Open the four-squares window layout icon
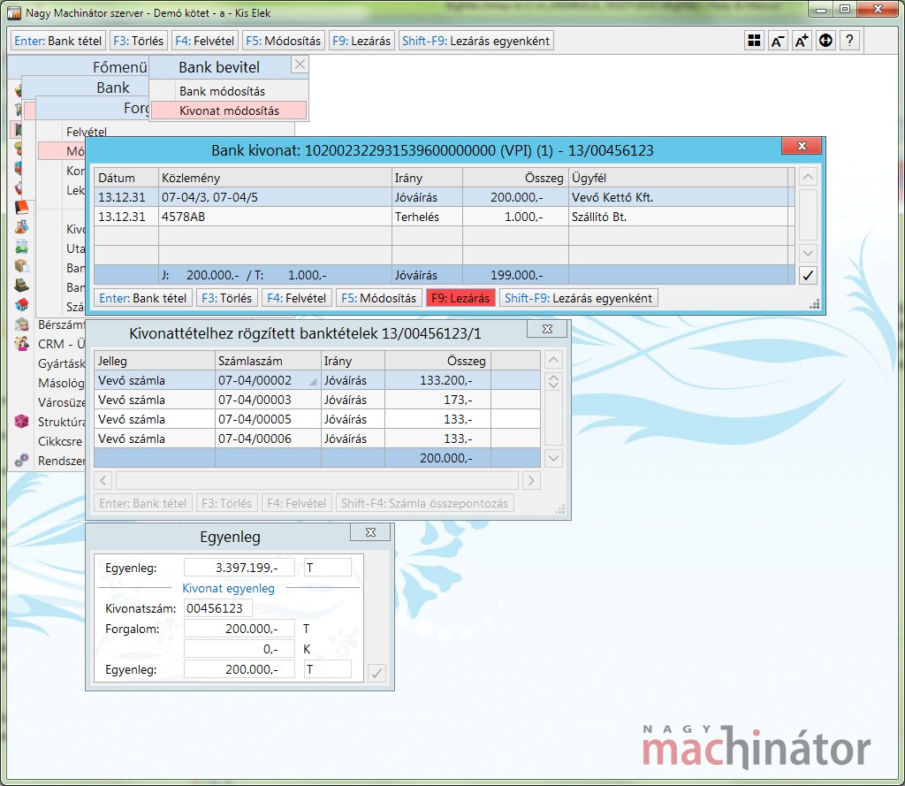This screenshot has height=786, width=905. (754, 41)
